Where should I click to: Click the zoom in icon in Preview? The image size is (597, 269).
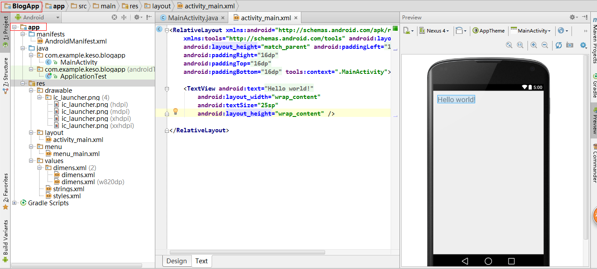[x=534, y=45]
